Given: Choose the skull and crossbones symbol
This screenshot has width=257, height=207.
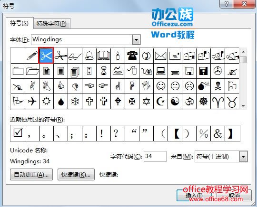Looking at the screenshot, I should click(217, 86).
